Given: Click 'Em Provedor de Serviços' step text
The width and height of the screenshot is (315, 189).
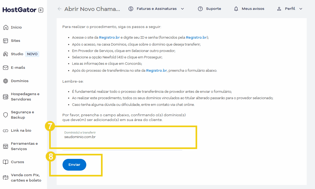Looking at the screenshot, I should tap(123, 51).
